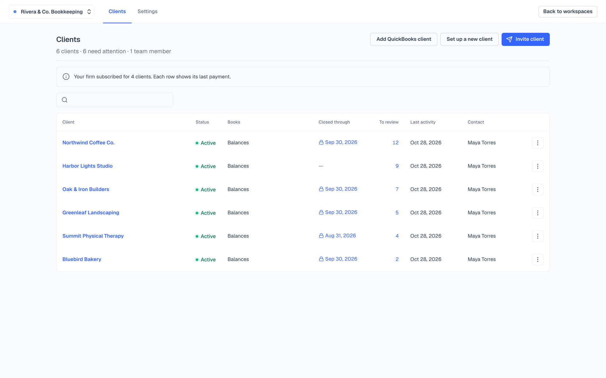Viewport: 606px width, 378px height.
Task: Click Add QuickBooks client button
Action: (404, 39)
